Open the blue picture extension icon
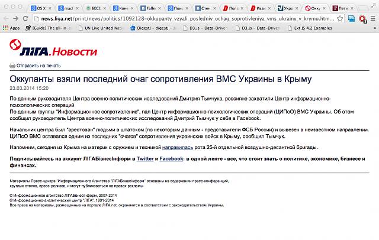Screen dimensions: 379x240 click(x=351, y=18)
